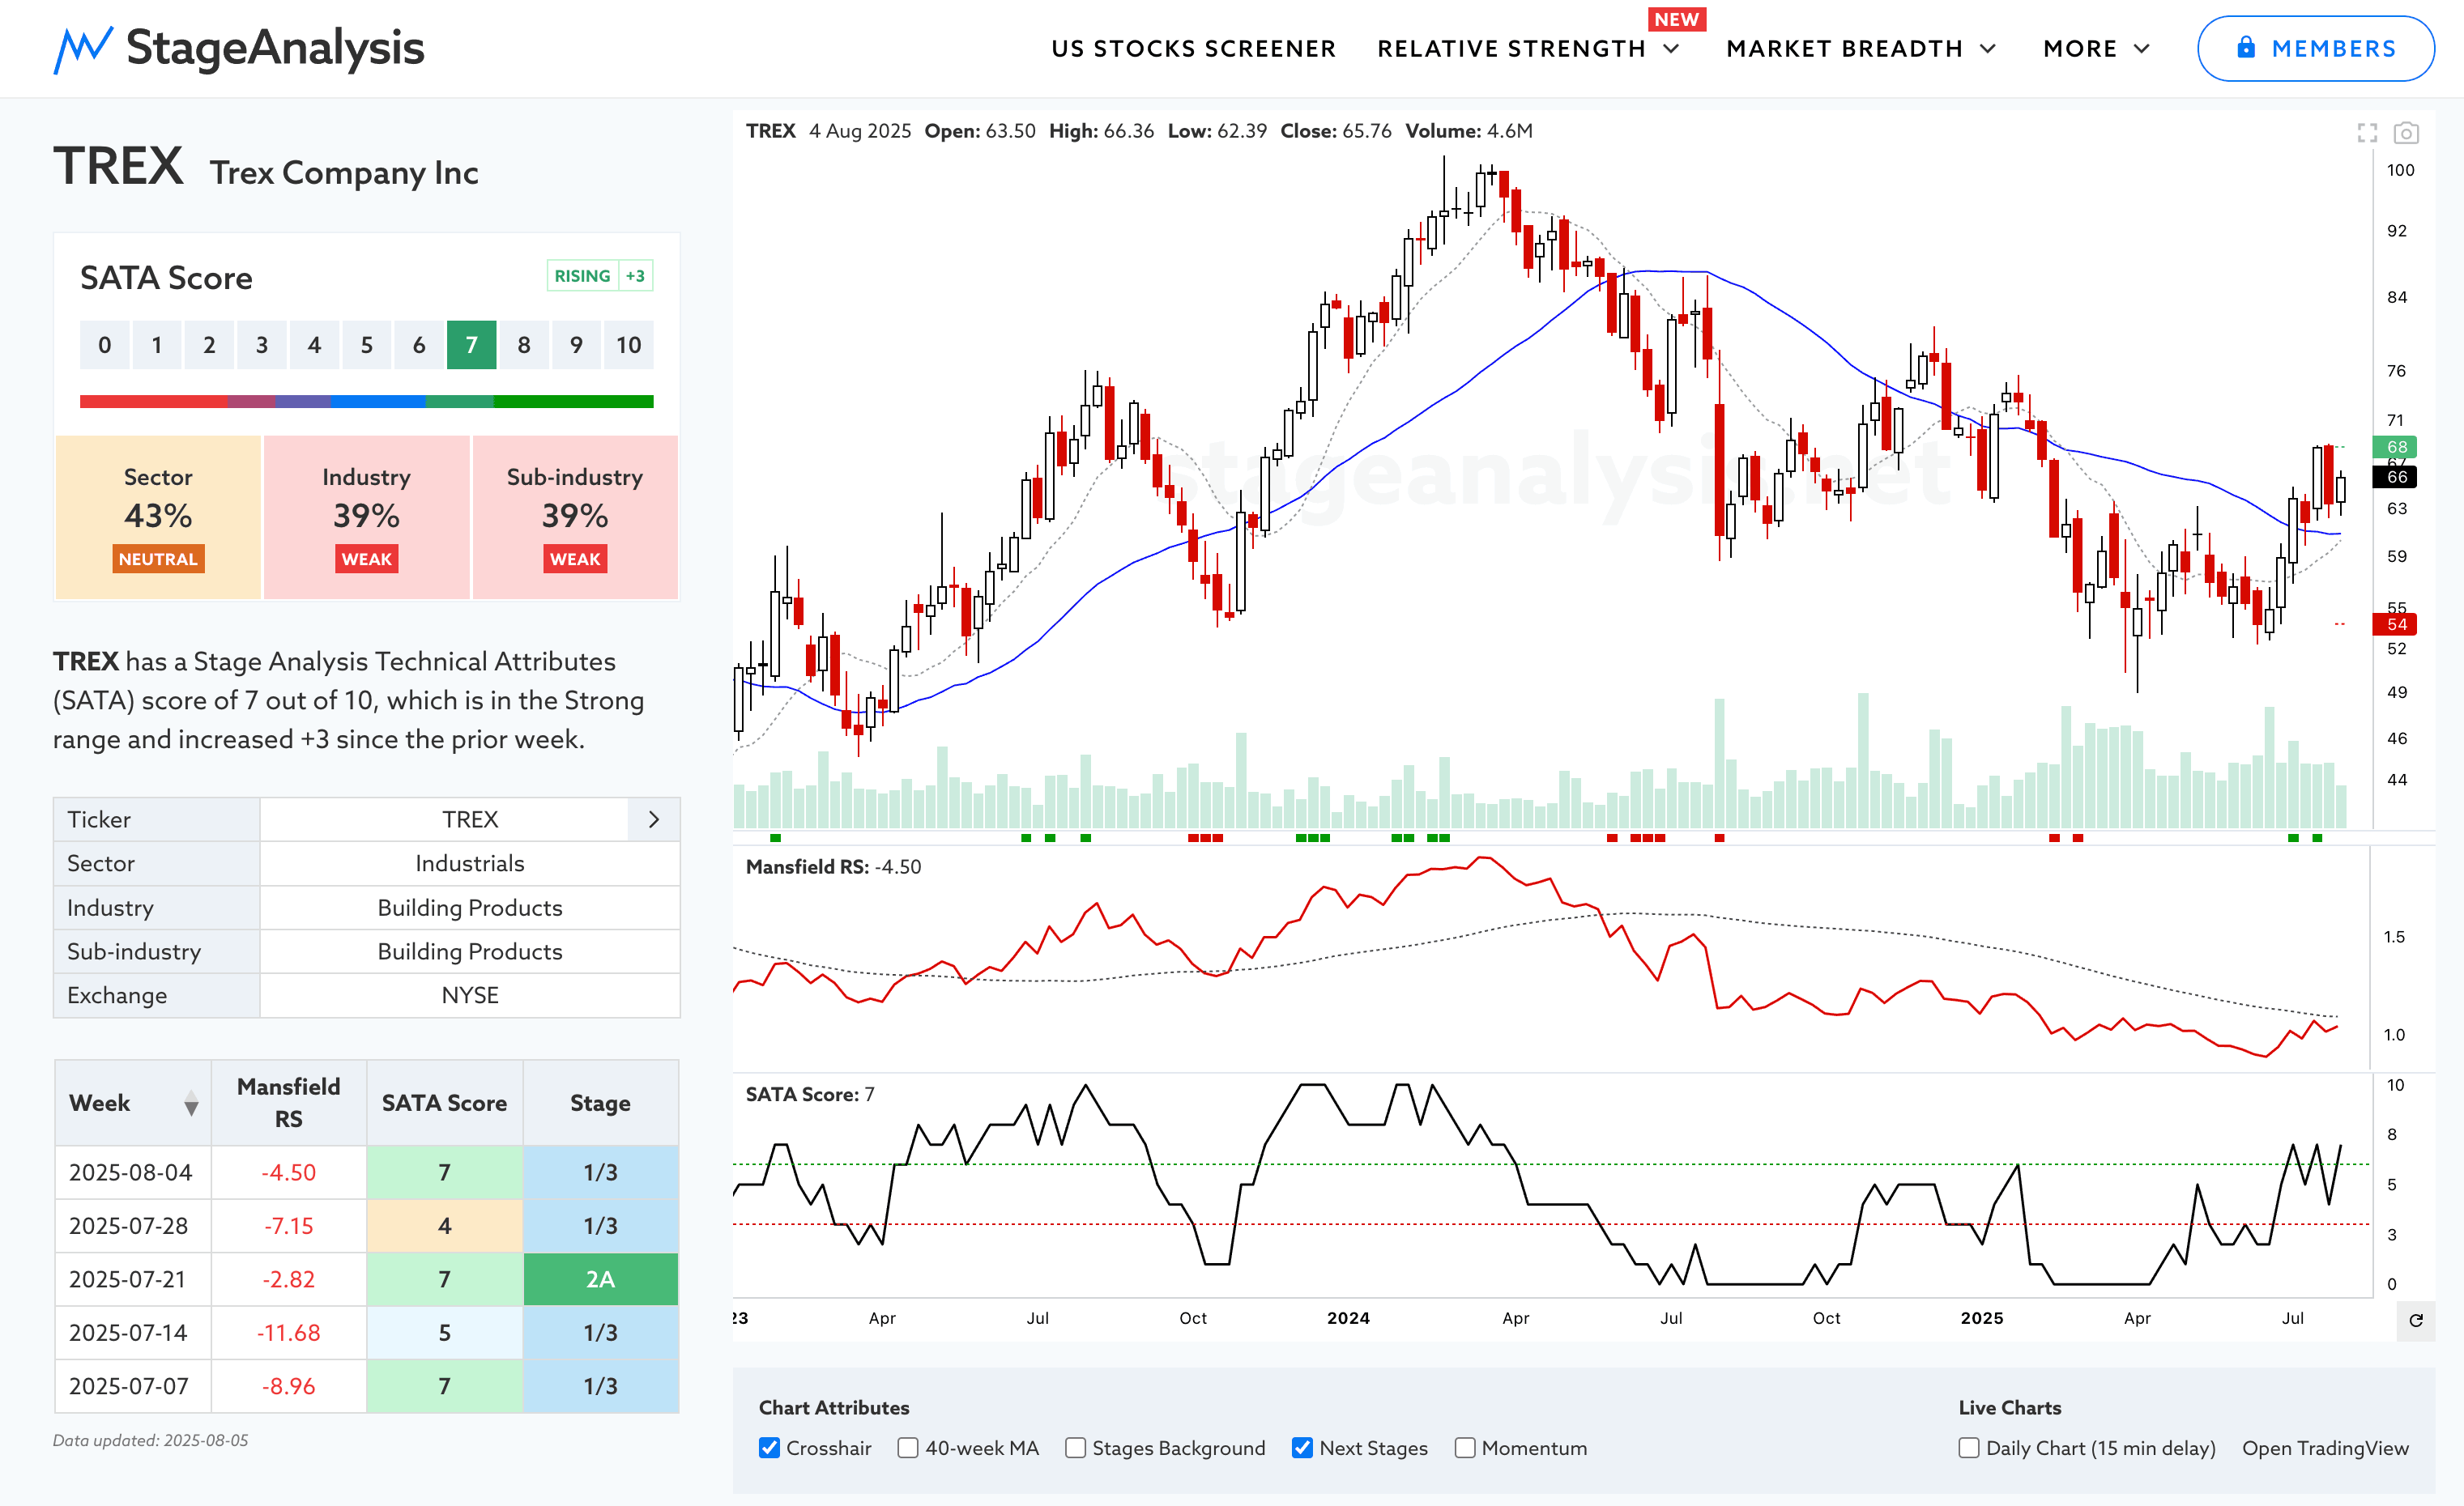
Task: Click the Data updated 2025-08-05 note
Action: tap(150, 1440)
